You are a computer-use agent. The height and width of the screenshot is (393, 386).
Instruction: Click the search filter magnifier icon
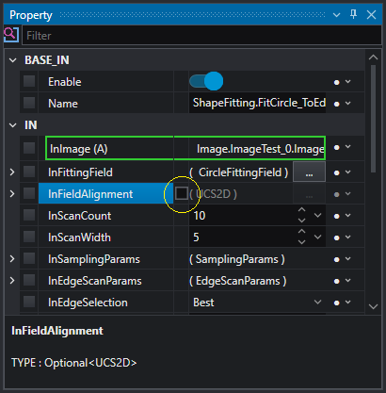[11, 34]
